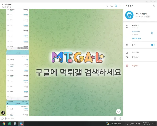The image size is (157, 126).
Task: Click the microphone voice message icon
Action: pos(120,119)
